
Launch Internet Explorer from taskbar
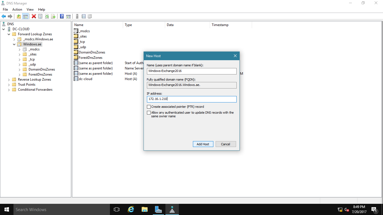click(131, 209)
